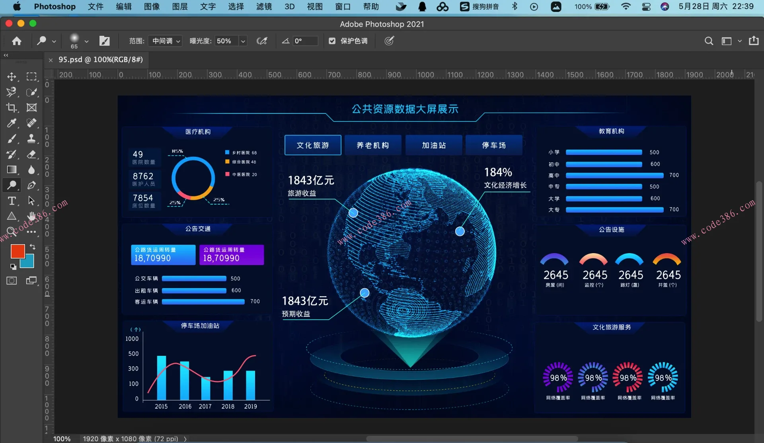Select the Pen tool

click(x=31, y=185)
